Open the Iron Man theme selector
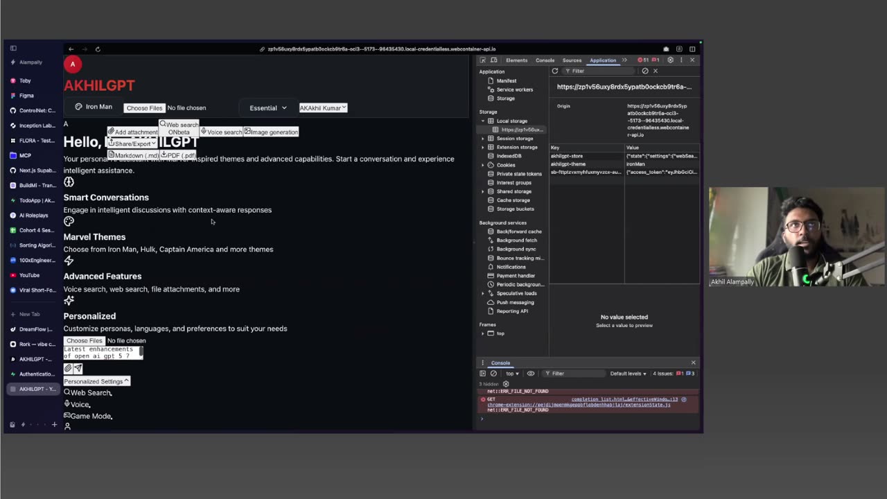The width and height of the screenshot is (887, 499). tap(94, 107)
